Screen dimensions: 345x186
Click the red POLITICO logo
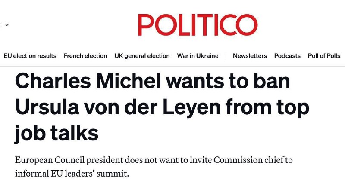(198, 25)
